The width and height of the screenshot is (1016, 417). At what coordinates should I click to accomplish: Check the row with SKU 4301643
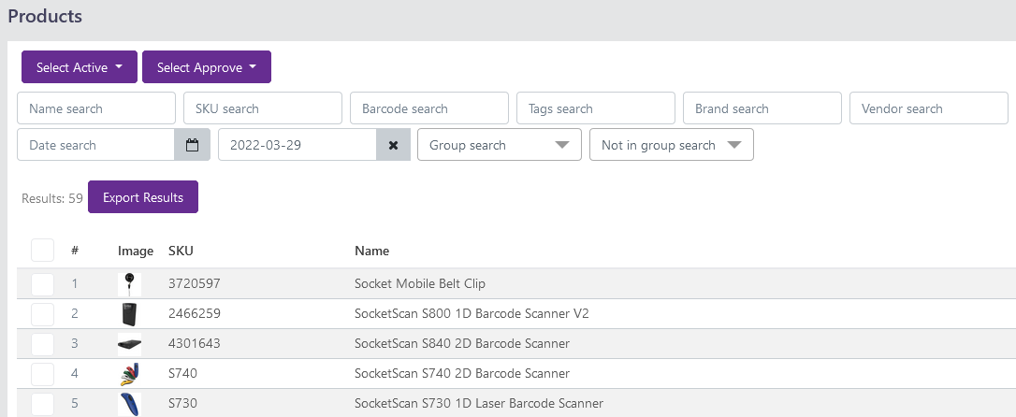[x=43, y=344]
